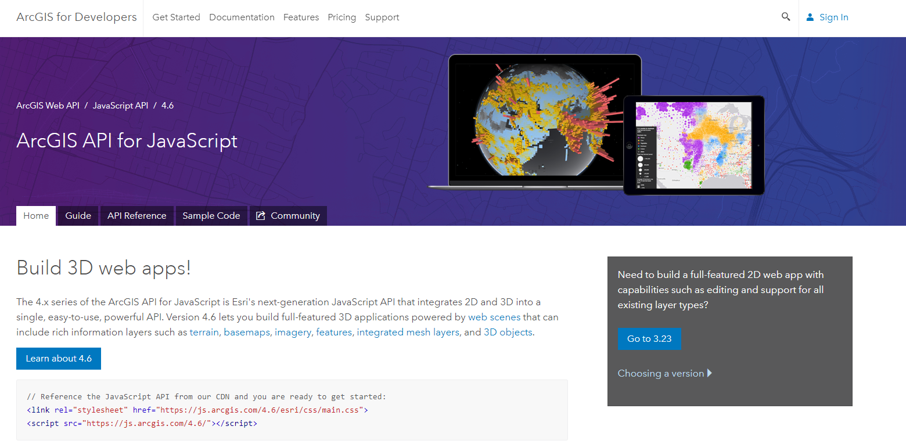Click the main.css stylesheet URL in the code
This screenshot has width=906, height=448.
click(x=258, y=410)
